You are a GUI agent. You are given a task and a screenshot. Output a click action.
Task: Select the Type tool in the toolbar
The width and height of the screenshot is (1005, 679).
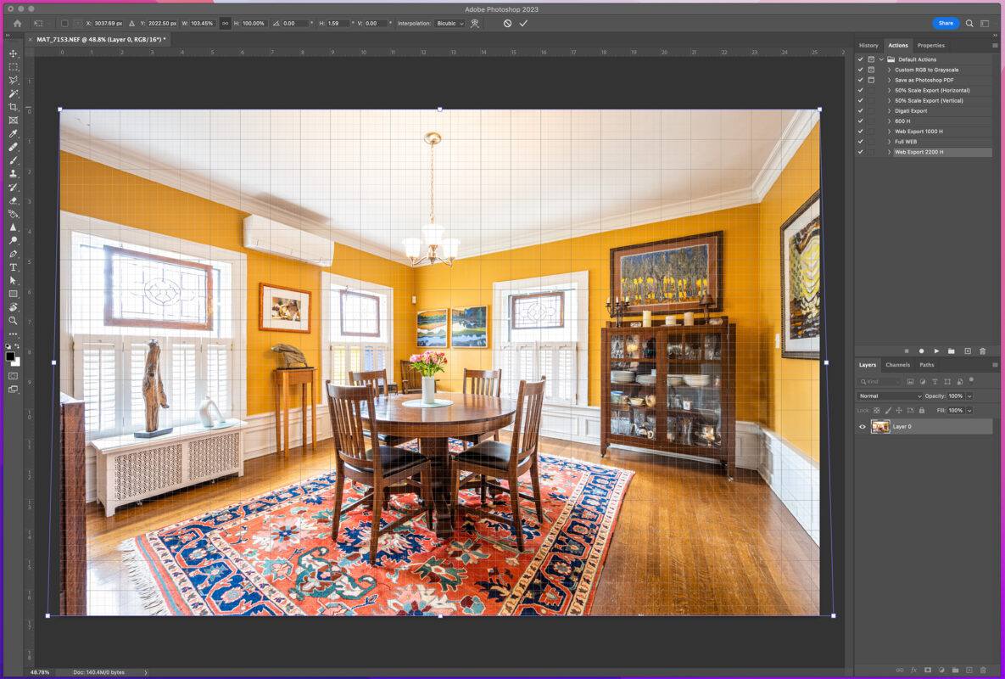coord(13,267)
